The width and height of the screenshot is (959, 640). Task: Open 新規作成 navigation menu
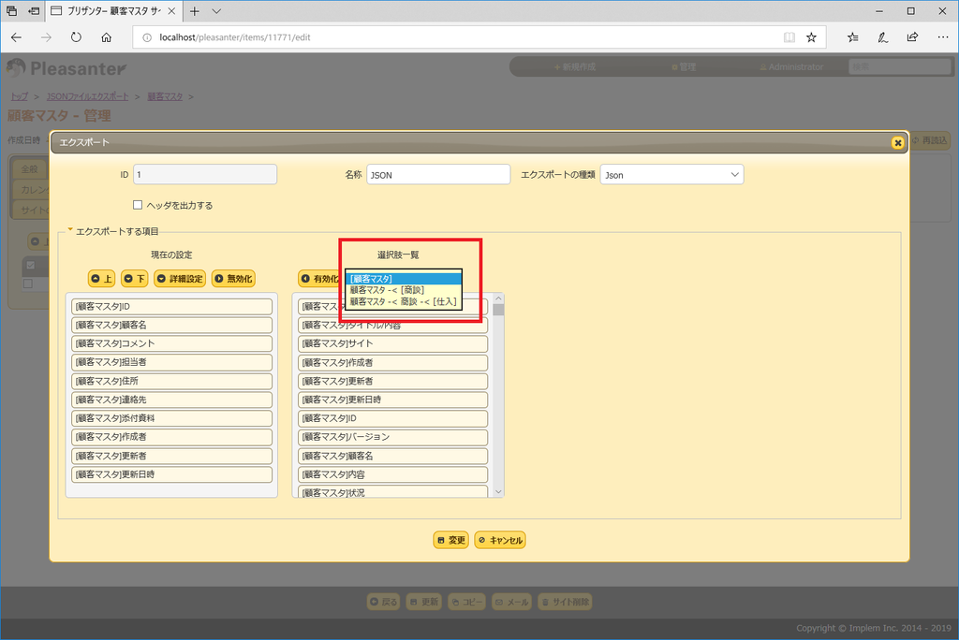[574, 66]
